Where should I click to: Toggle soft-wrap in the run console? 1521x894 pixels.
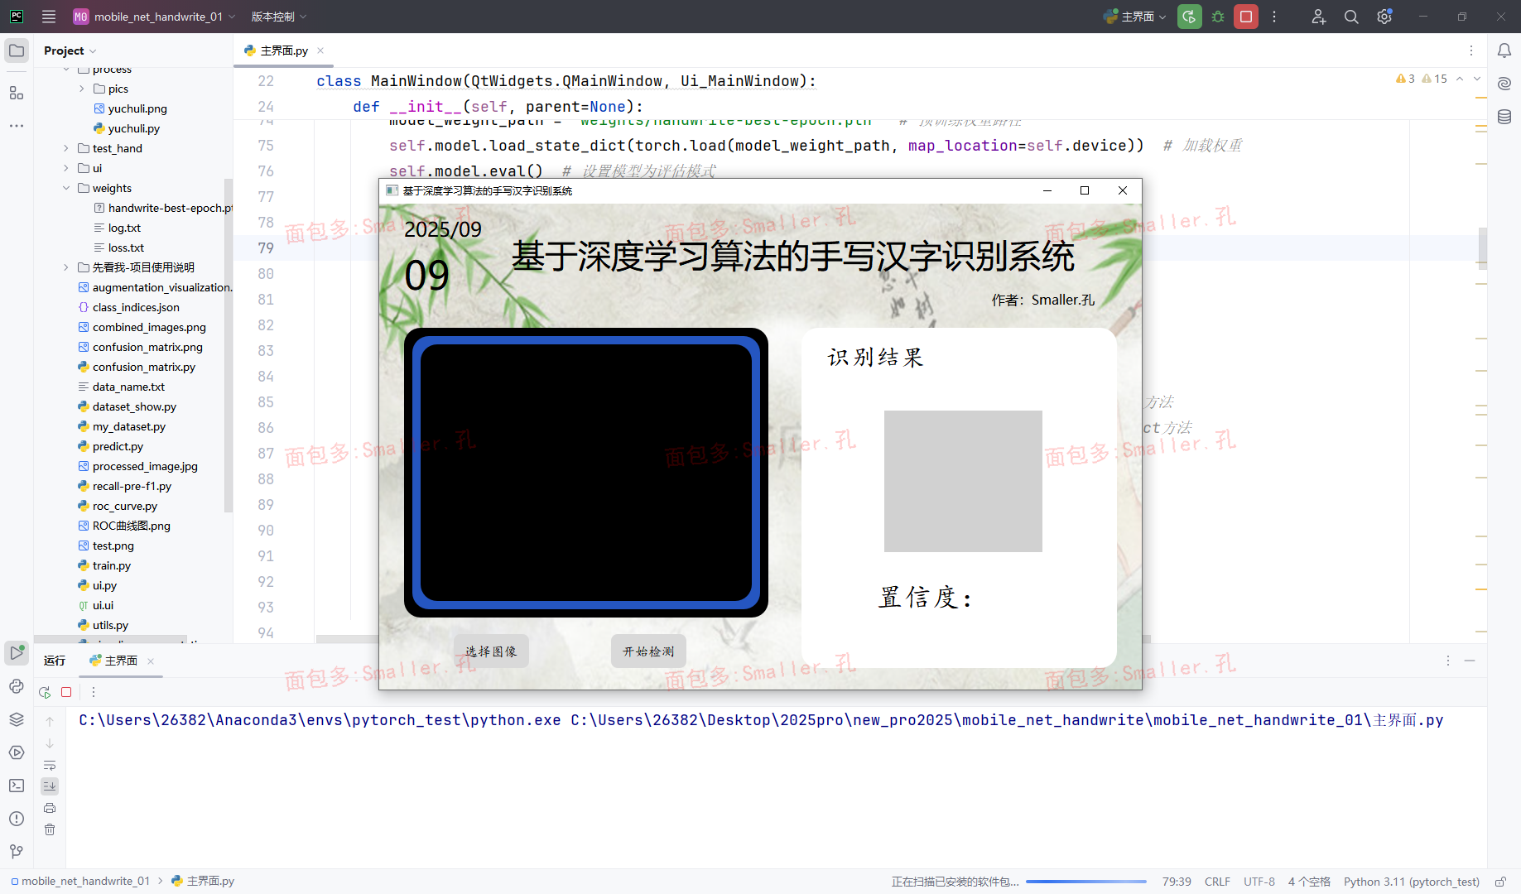pos(50,765)
